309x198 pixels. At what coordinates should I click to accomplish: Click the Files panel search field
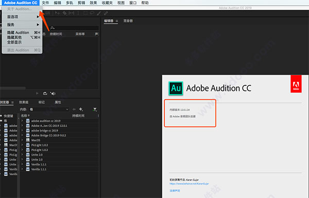point(74,28)
